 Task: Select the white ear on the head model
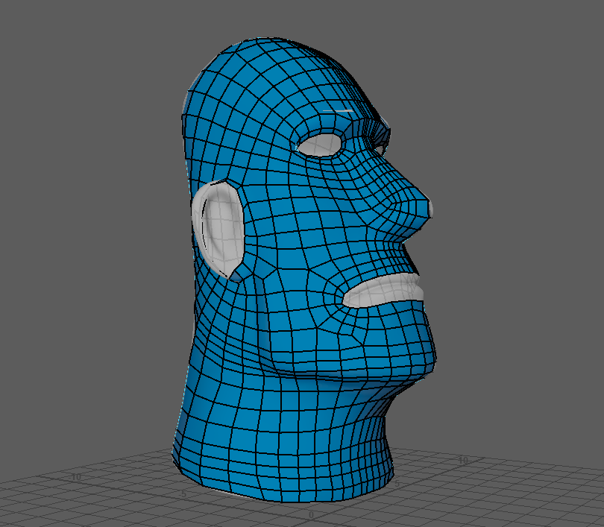(x=218, y=229)
